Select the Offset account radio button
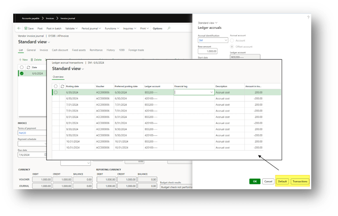Screen dimensions: 338x216 [232, 47]
